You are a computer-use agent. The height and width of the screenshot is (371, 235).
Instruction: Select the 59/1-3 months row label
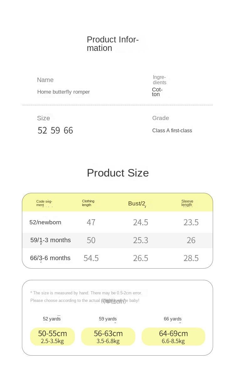(50, 240)
